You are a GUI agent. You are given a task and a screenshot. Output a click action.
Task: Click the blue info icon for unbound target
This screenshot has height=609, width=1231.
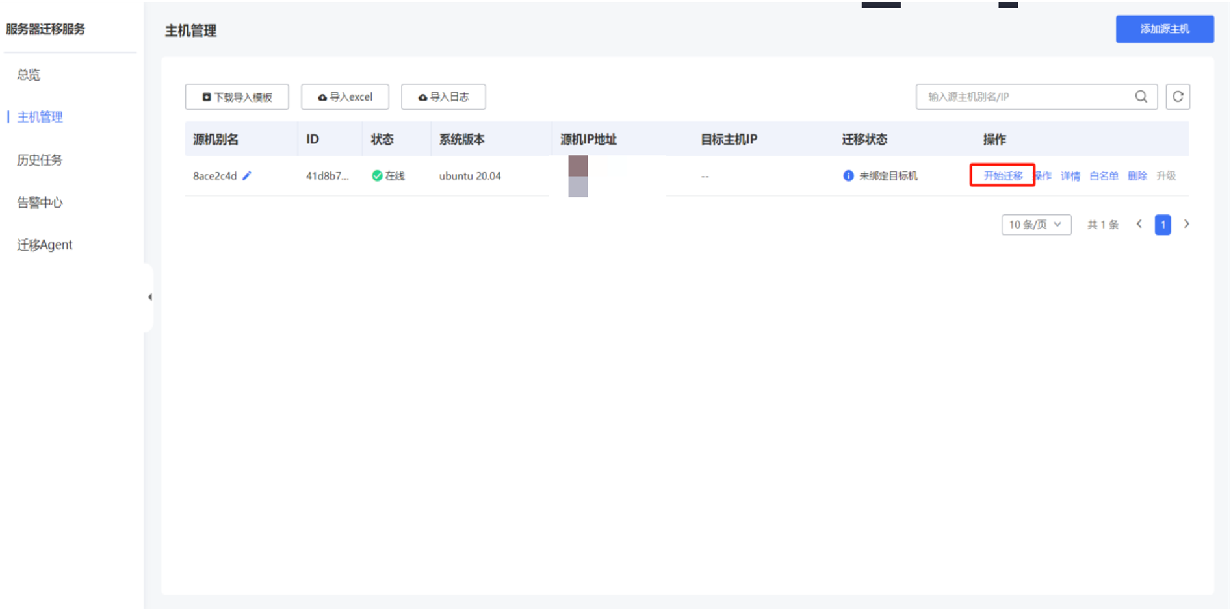point(848,176)
